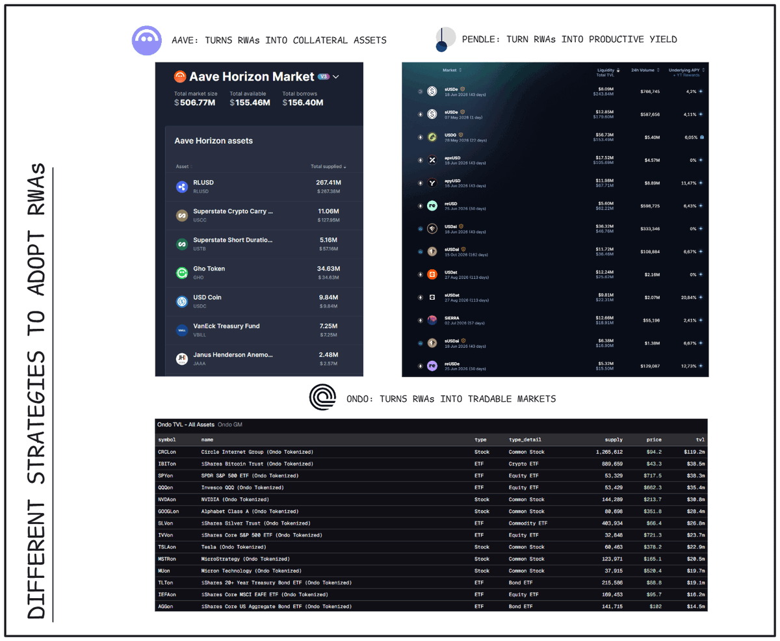Click the tvl column header
Screen dimensions: 780x641
coord(699,439)
